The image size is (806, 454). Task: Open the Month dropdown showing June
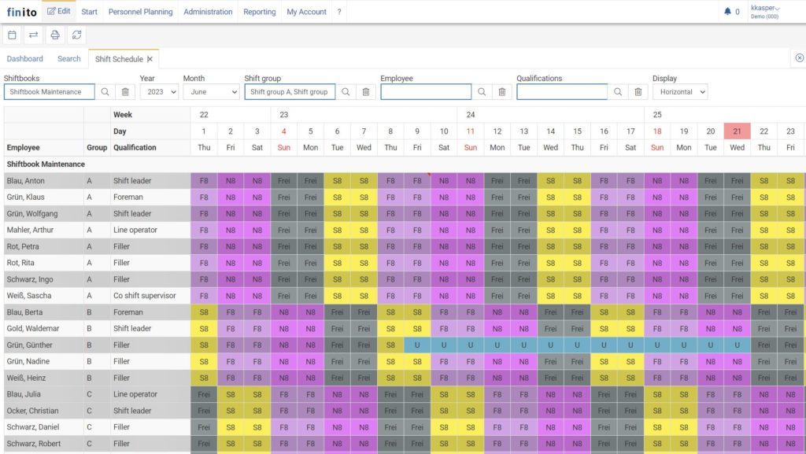click(209, 91)
